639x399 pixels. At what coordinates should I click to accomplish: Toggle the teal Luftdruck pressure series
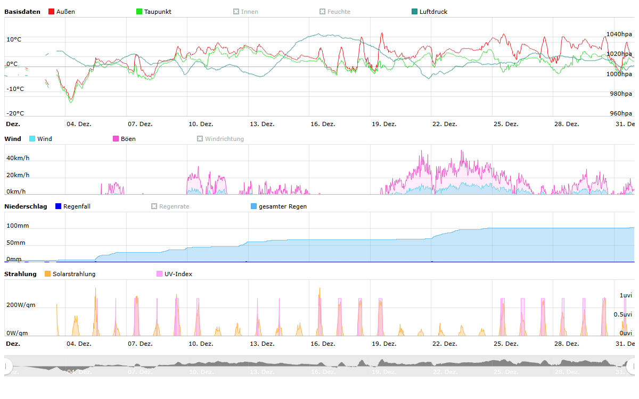433,12
